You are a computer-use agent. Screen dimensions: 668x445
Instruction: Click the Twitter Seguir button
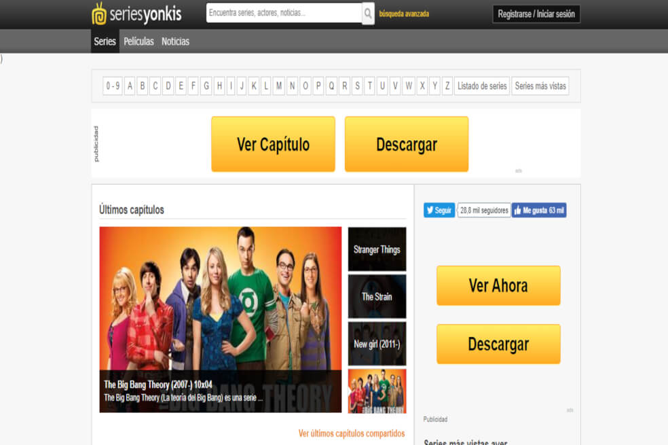(439, 210)
